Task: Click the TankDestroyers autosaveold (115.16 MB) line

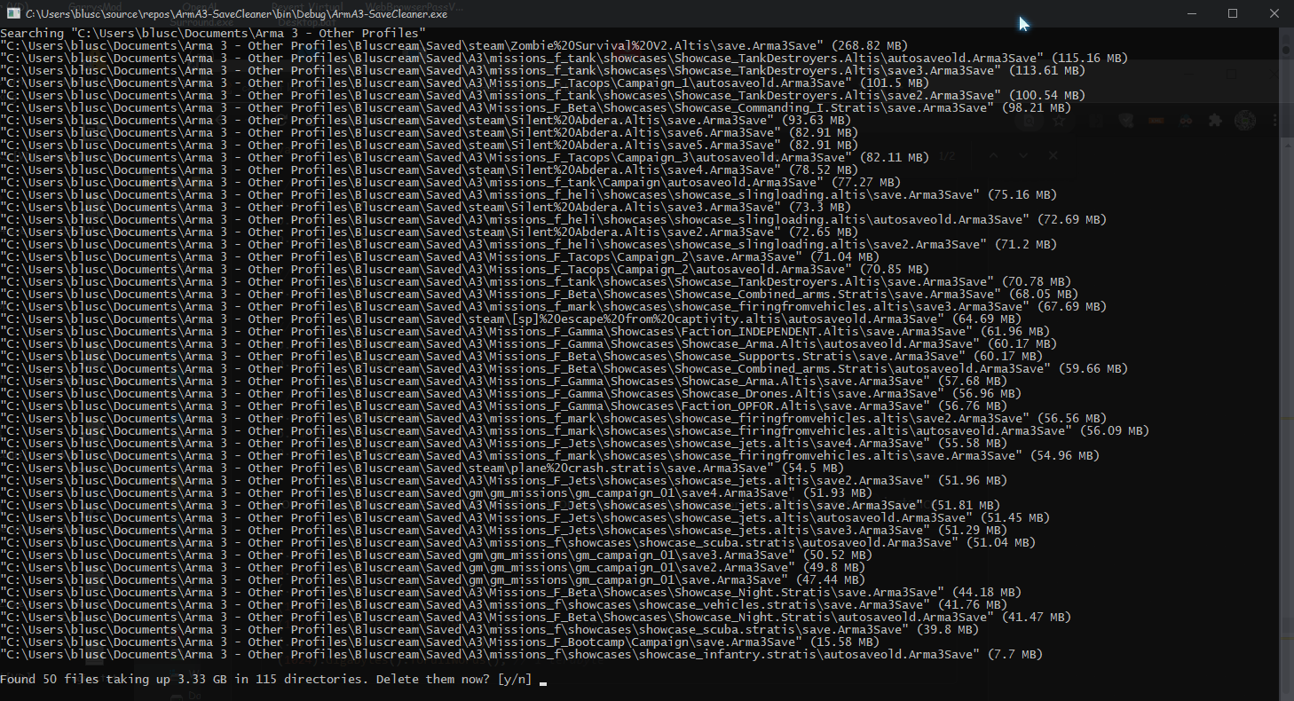Action: pyautogui.click(x=564, y=58)
